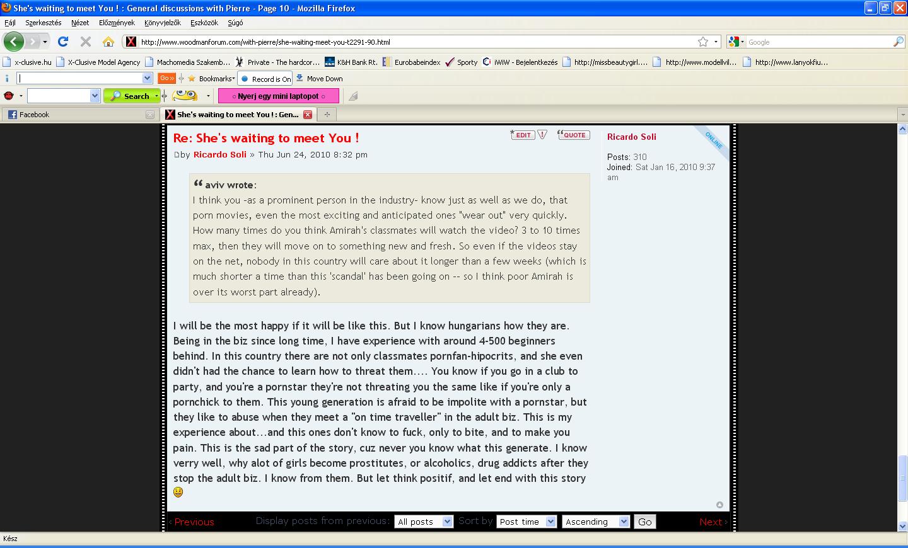Click the browser Back arrow button
Viewport: 908px width, 548px height.
click(x=13, y=42)
